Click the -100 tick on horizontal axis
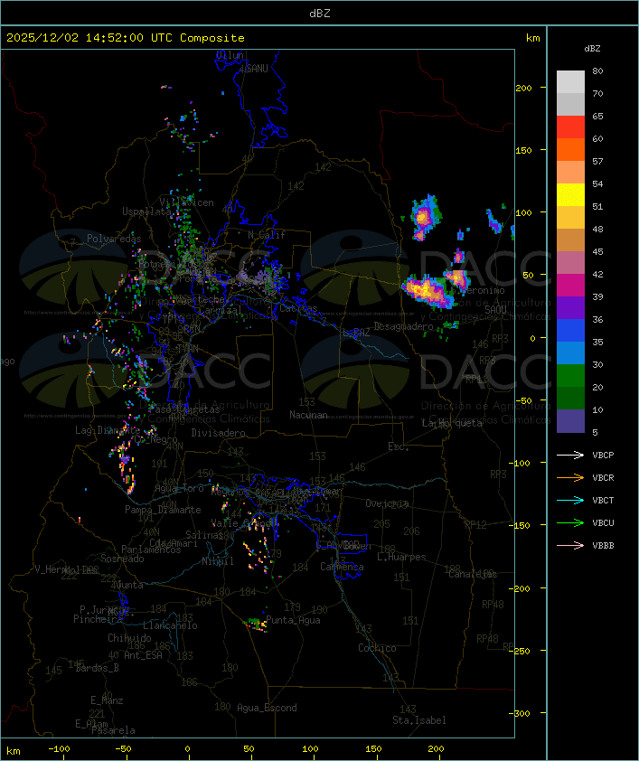639x761 pixels. [59, 749]
